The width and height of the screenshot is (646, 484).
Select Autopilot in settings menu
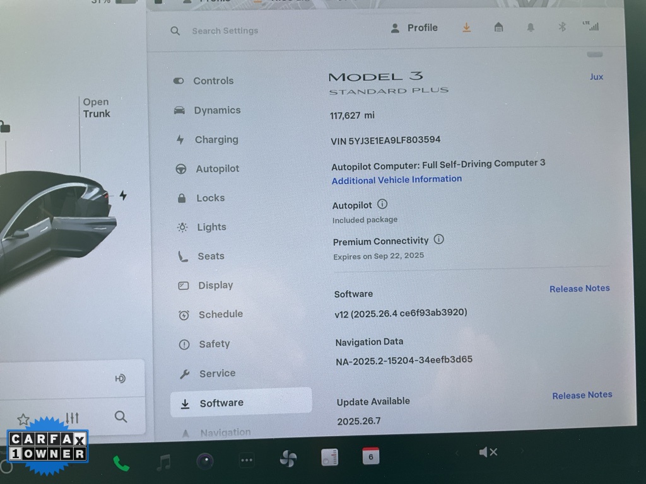[x=217, y=169]
